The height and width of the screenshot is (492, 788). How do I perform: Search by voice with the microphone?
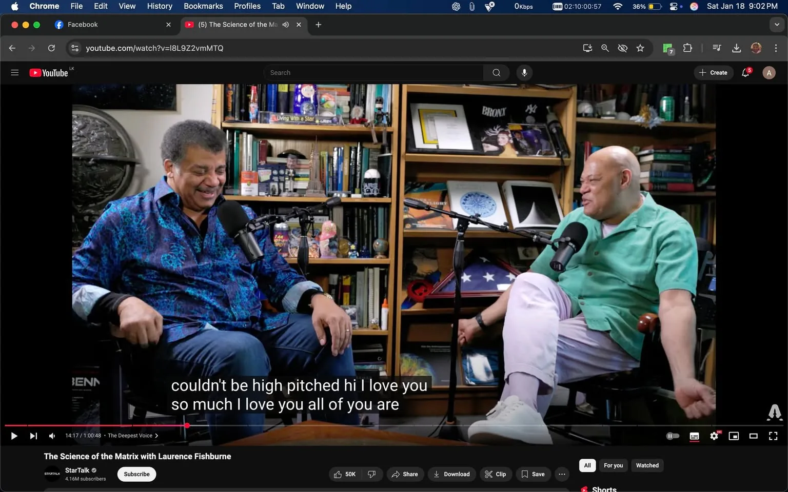click(x=524, y=73)
